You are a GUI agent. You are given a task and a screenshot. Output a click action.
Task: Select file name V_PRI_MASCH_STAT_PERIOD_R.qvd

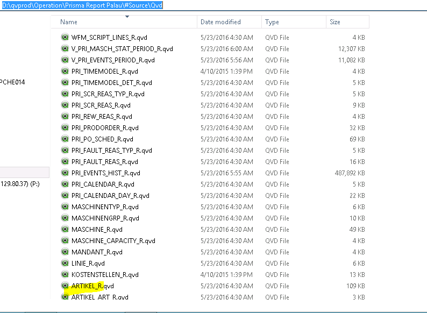tap(122, 49)
